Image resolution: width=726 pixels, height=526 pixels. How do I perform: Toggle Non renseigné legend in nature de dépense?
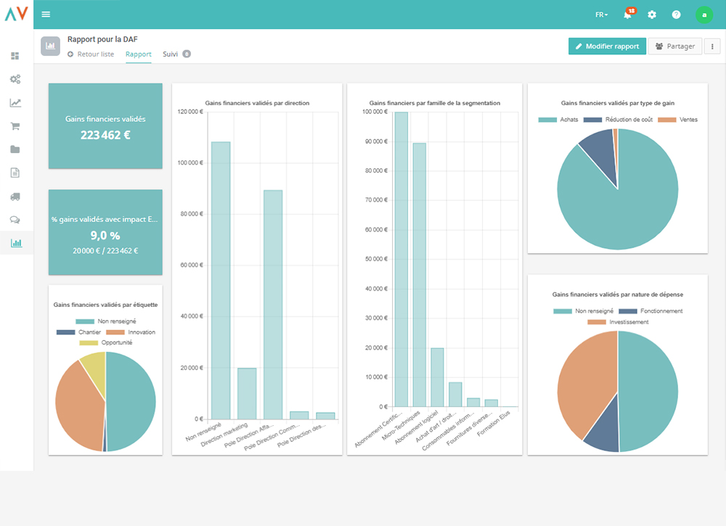coord(584,311)
